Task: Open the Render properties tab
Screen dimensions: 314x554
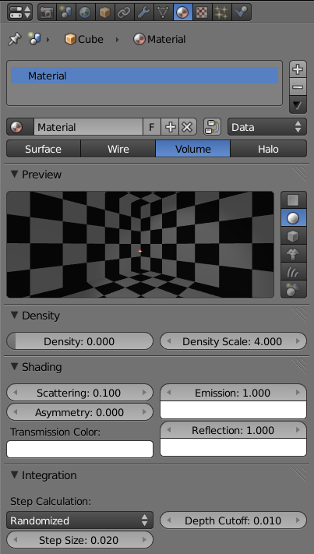Action: [x=47, y=12]
